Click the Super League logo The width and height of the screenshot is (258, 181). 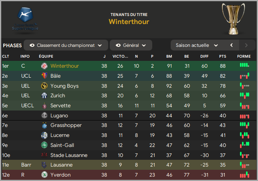(x=25, y=19)
